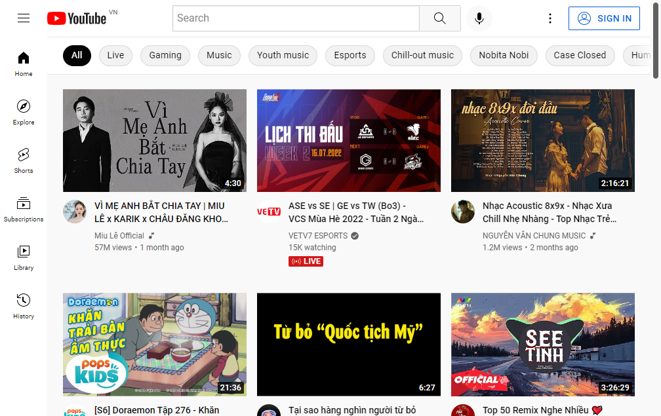Start voice search with microphone
This screenshot has width=661, height=416.
(x=479, y=18)
